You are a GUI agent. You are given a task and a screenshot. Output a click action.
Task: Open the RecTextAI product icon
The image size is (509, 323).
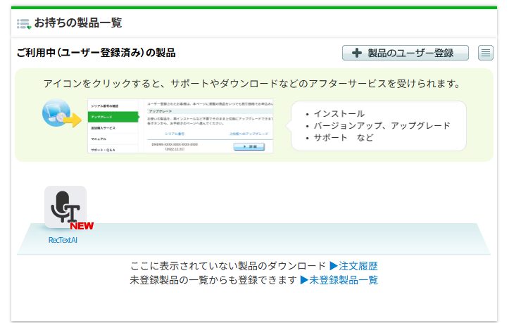coord(65,207)
